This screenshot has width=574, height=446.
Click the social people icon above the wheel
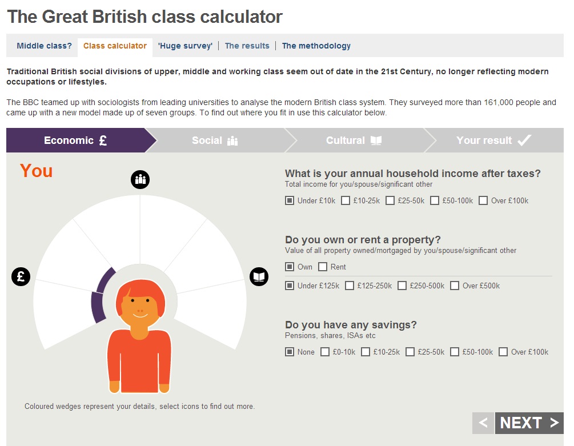(x=140, y=179)
